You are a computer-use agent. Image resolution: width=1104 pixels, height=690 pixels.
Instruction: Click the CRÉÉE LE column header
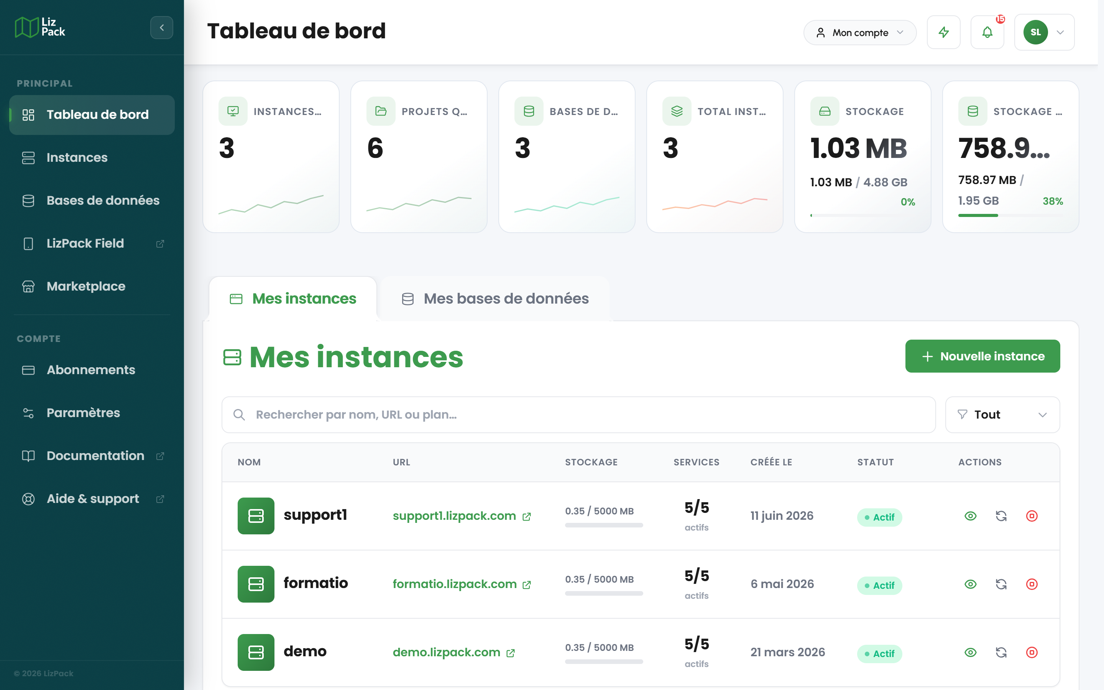(x=771, y=462)
